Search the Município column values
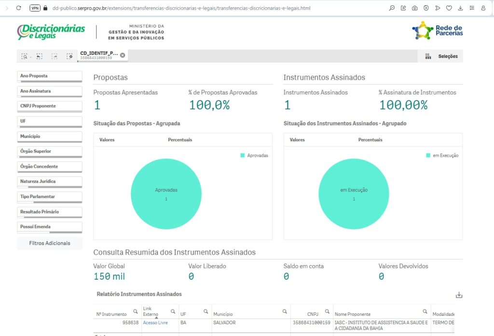Screen dimensions: 494x336 (285, 311)
